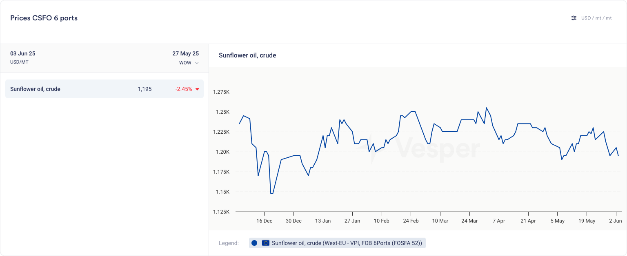Click the EU flag icon in the legend
Image resolution: width=627 pixels, height=256 pixels.
(266, 243)
